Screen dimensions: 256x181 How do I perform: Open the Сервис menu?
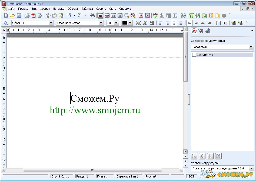tap(101, 9)
